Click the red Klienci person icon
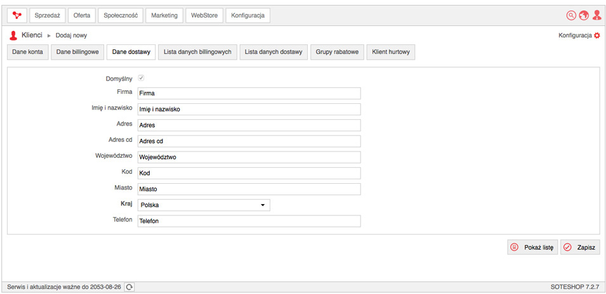The width and height of the screenshot is (606, 294). click(13, 35)
